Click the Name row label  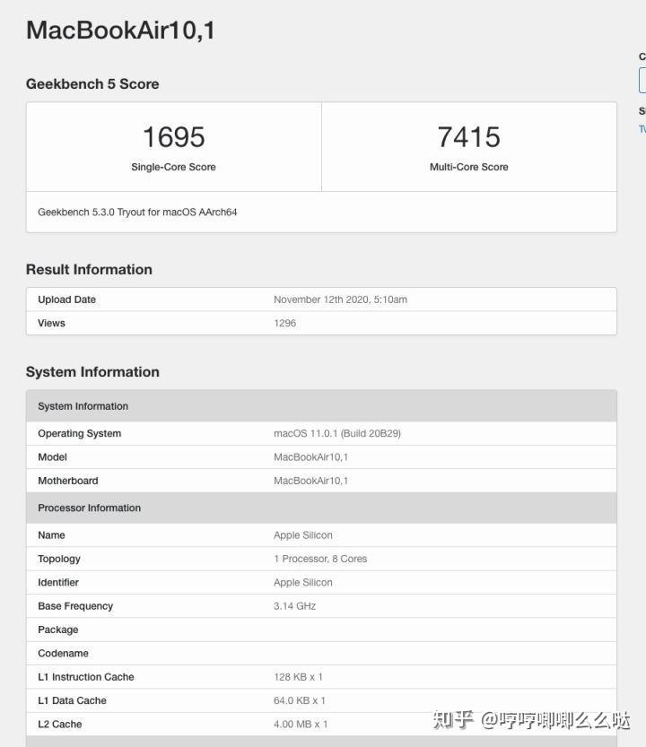point(51,535)
